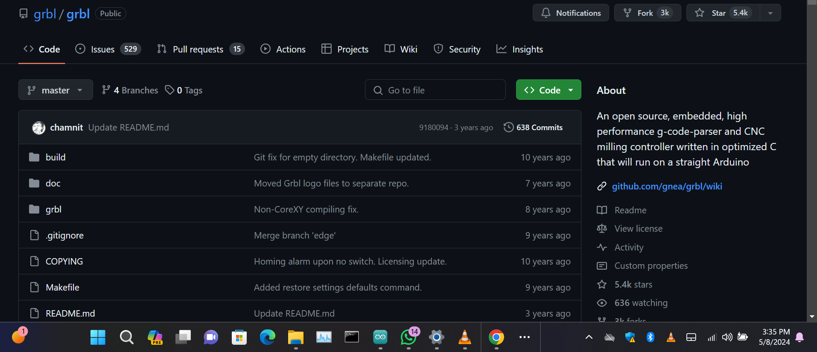817x352 pixels.
Task: View the Insights tab
Action: (519, 49)
